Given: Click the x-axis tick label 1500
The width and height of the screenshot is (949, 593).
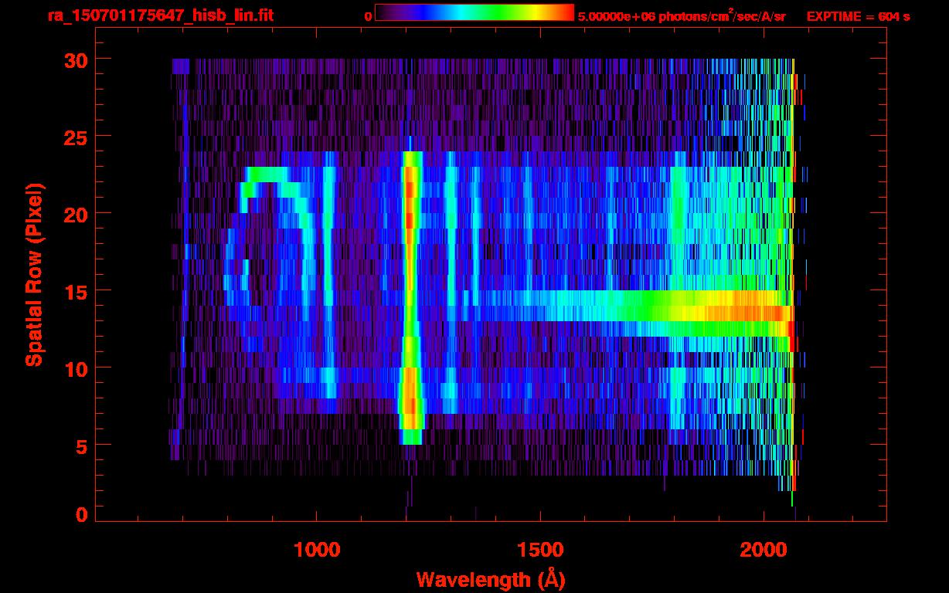Looking at the screenshot, I should click(539, 550).
